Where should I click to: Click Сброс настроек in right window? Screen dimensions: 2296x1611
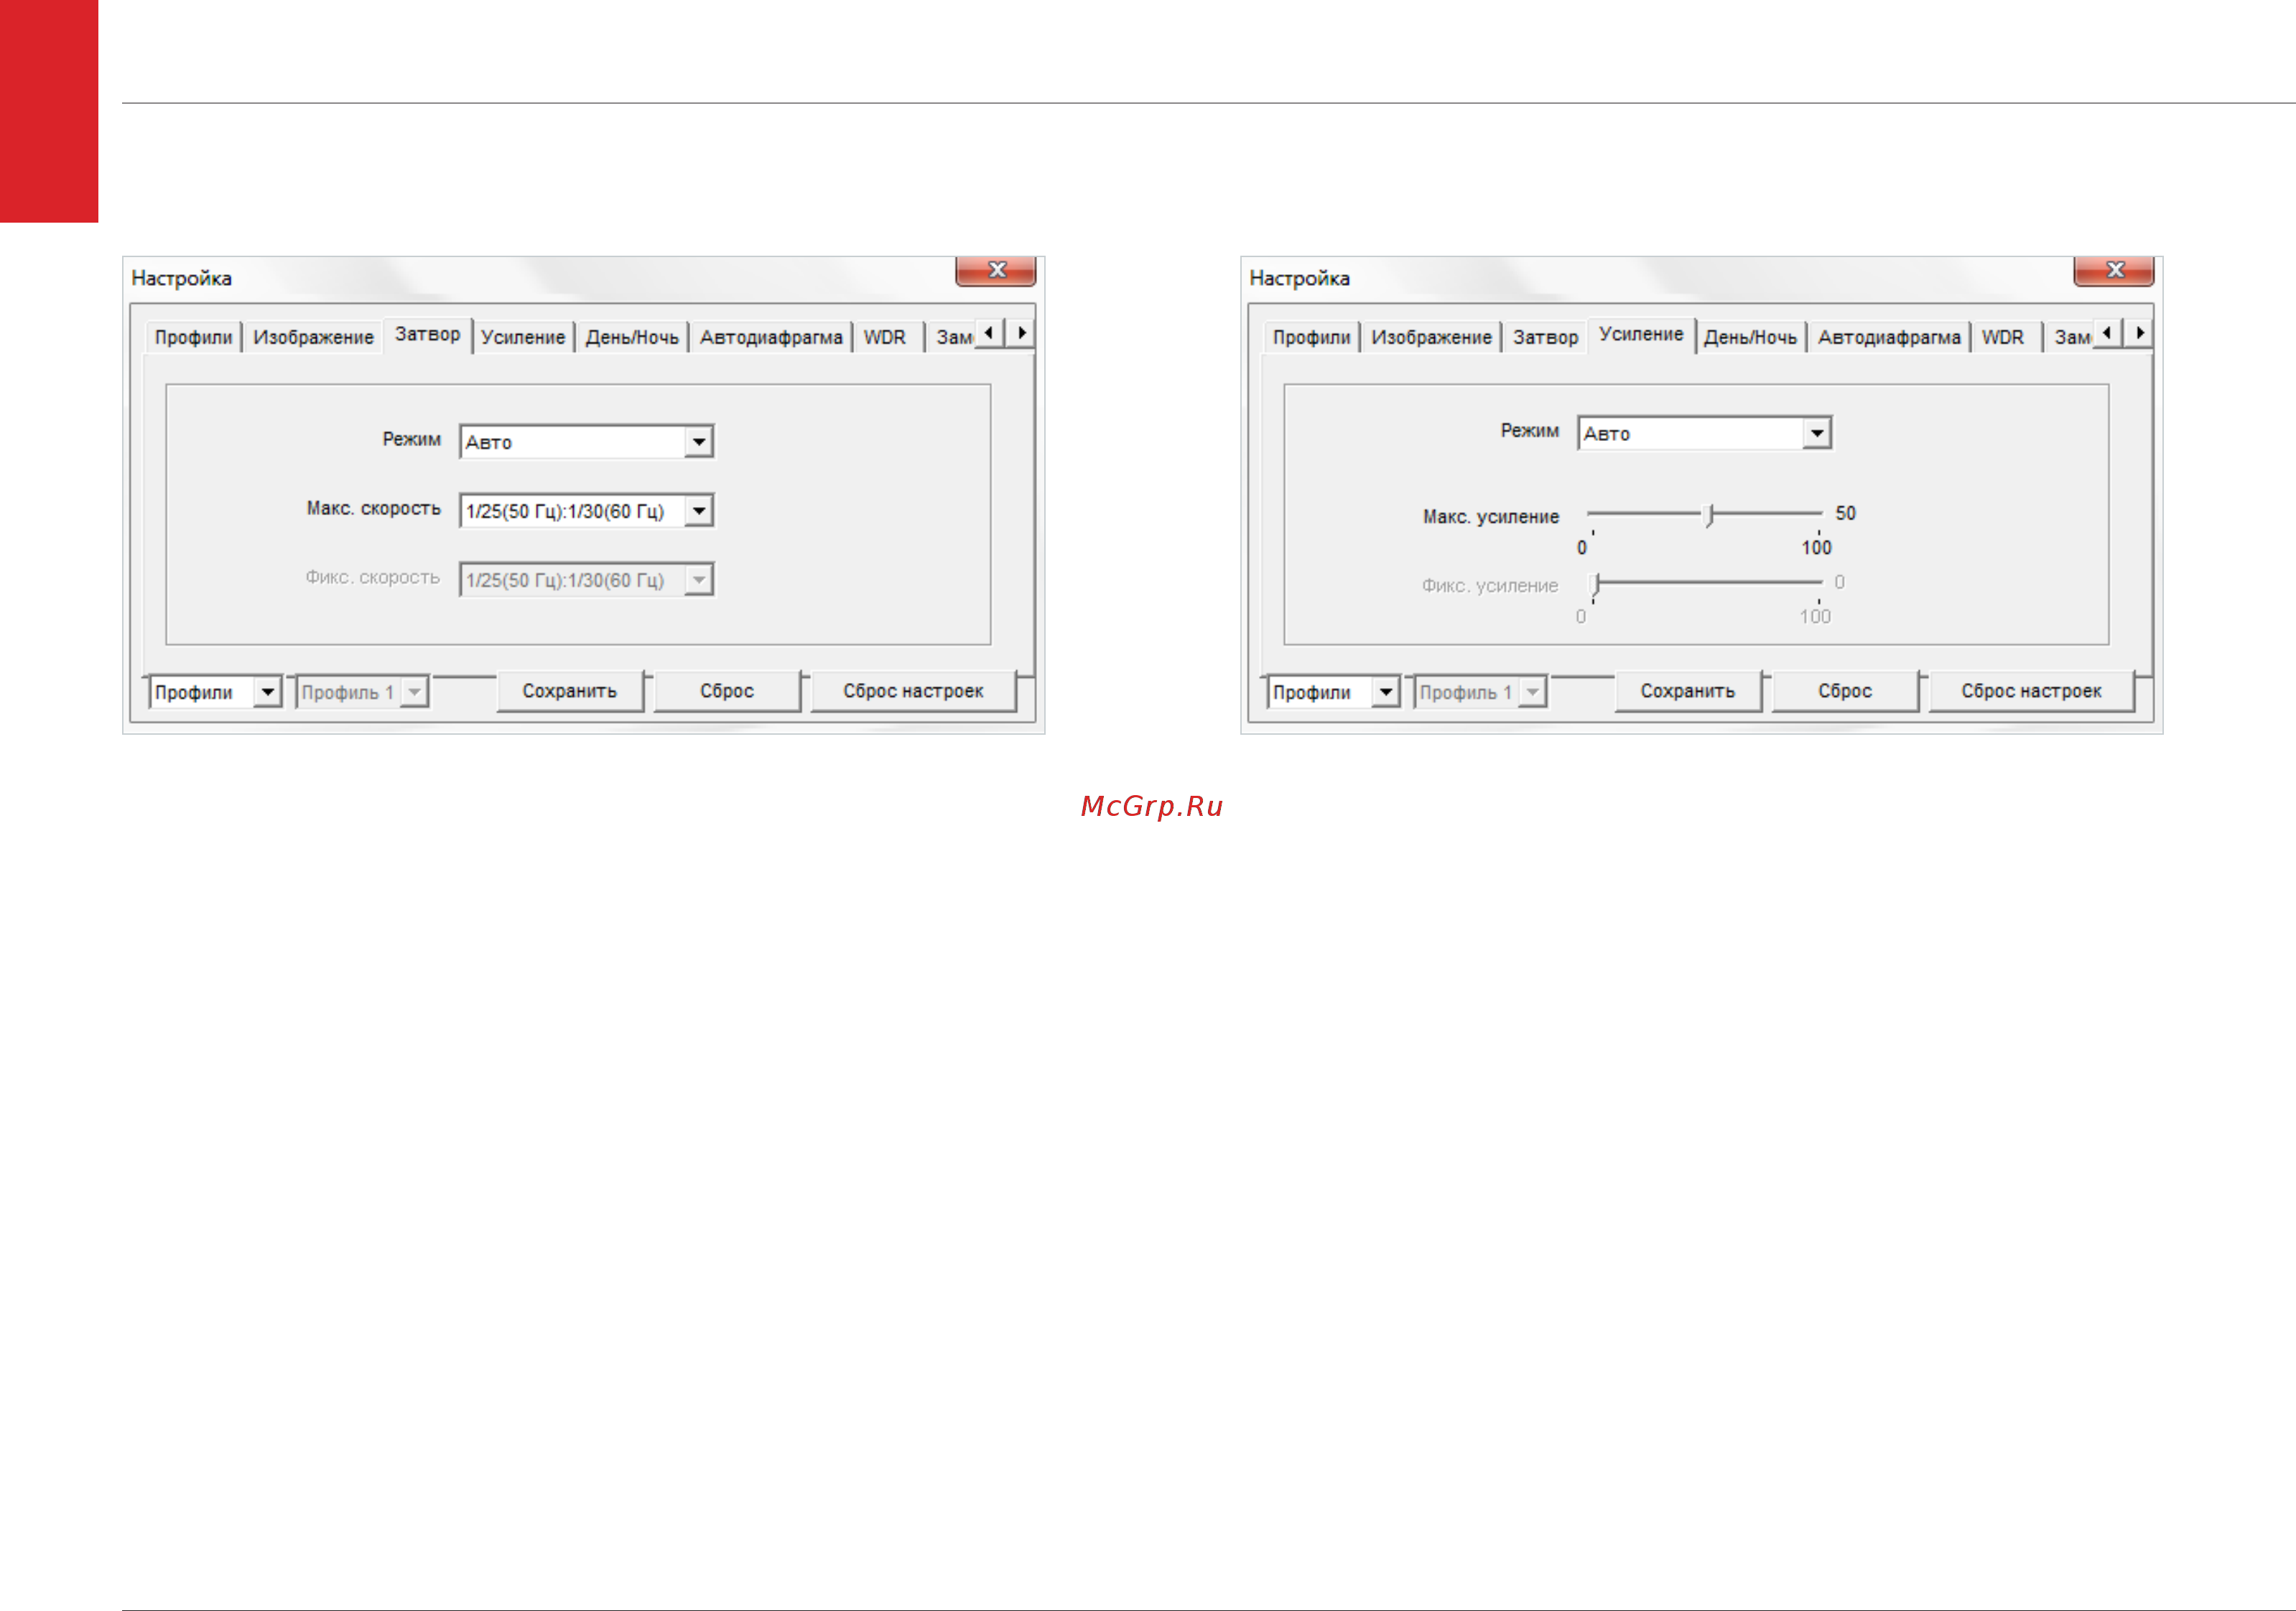(x=2031, y=691)
